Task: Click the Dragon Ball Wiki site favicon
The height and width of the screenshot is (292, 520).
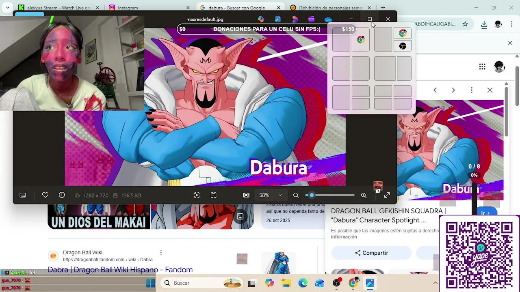Action: pos(53,256)
